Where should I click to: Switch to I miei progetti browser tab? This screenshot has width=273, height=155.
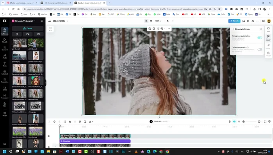coord(56,3)
